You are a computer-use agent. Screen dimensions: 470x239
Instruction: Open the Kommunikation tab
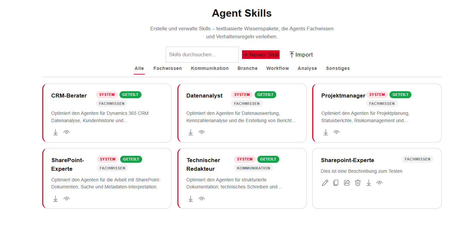pos(210,68)
